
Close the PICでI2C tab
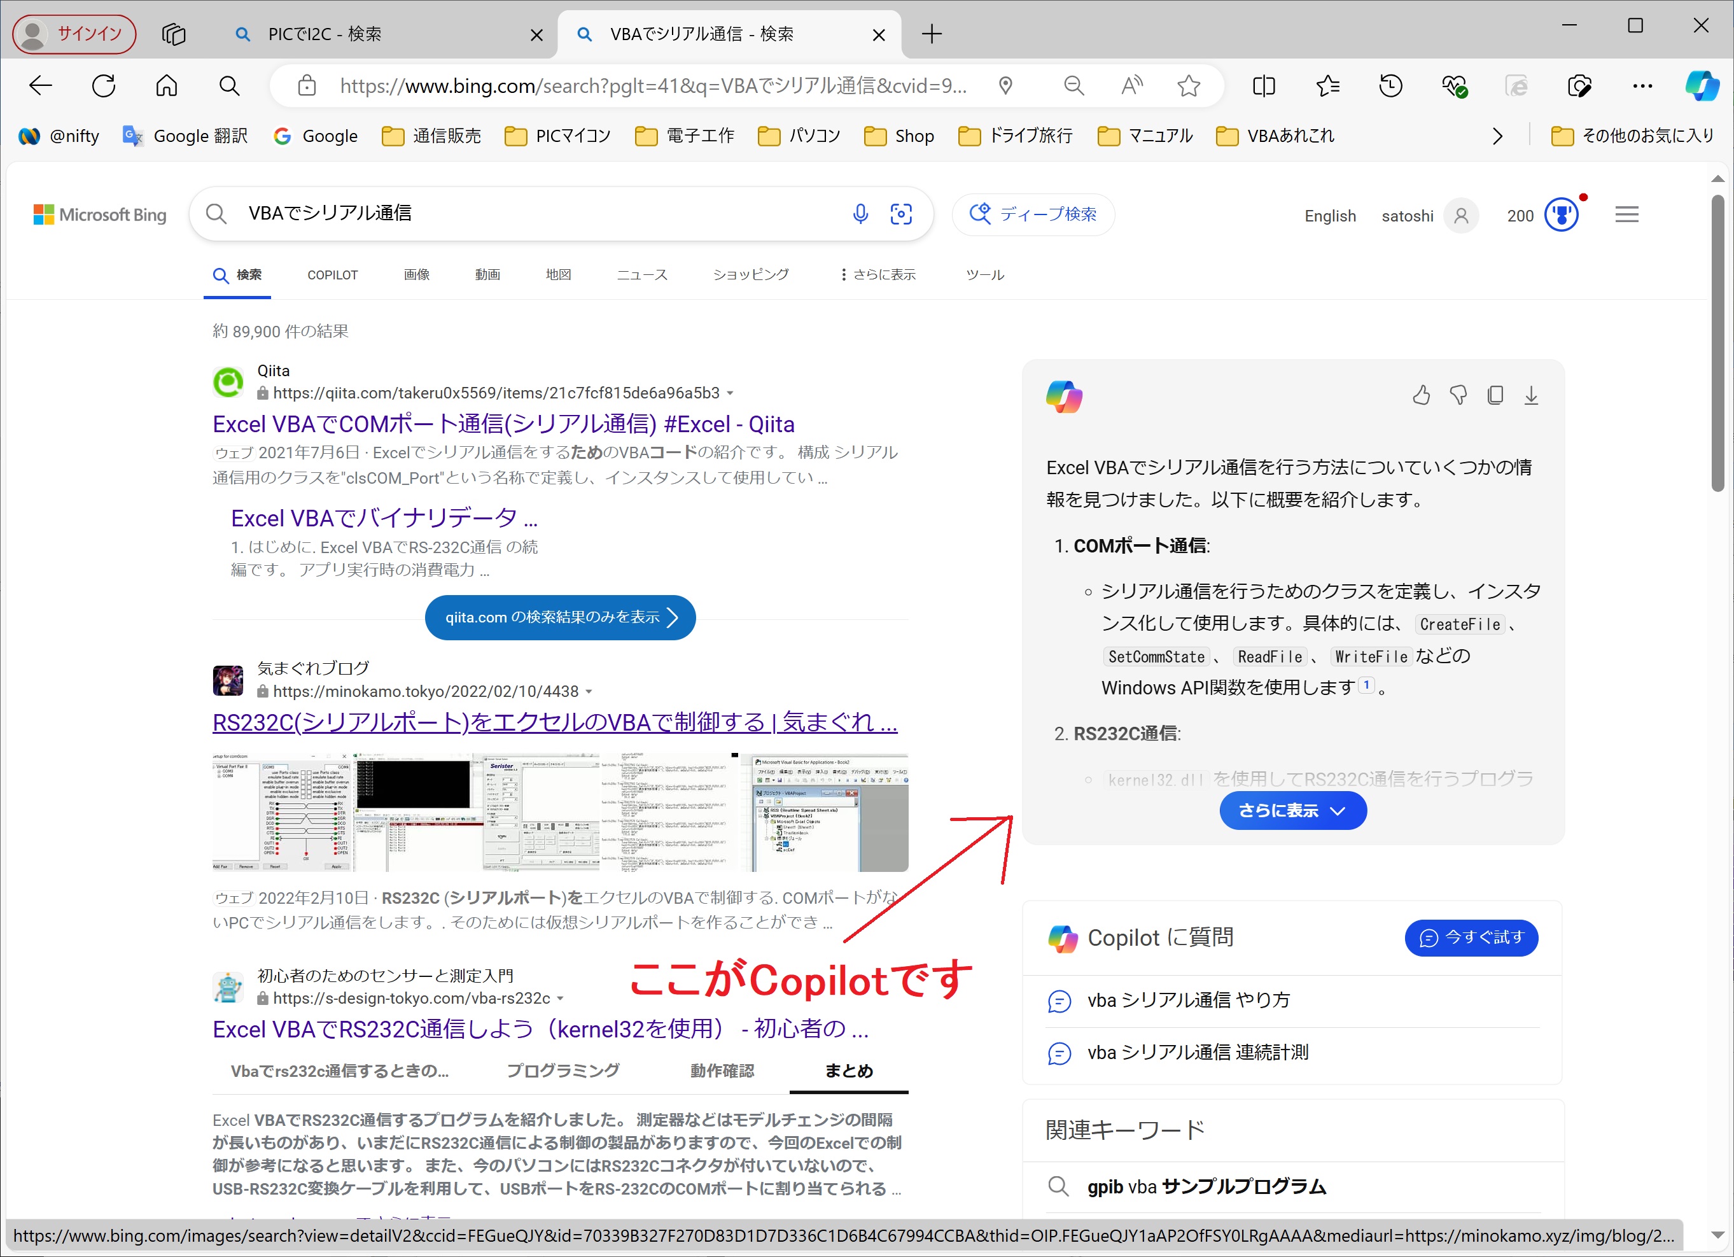[536, 34]
